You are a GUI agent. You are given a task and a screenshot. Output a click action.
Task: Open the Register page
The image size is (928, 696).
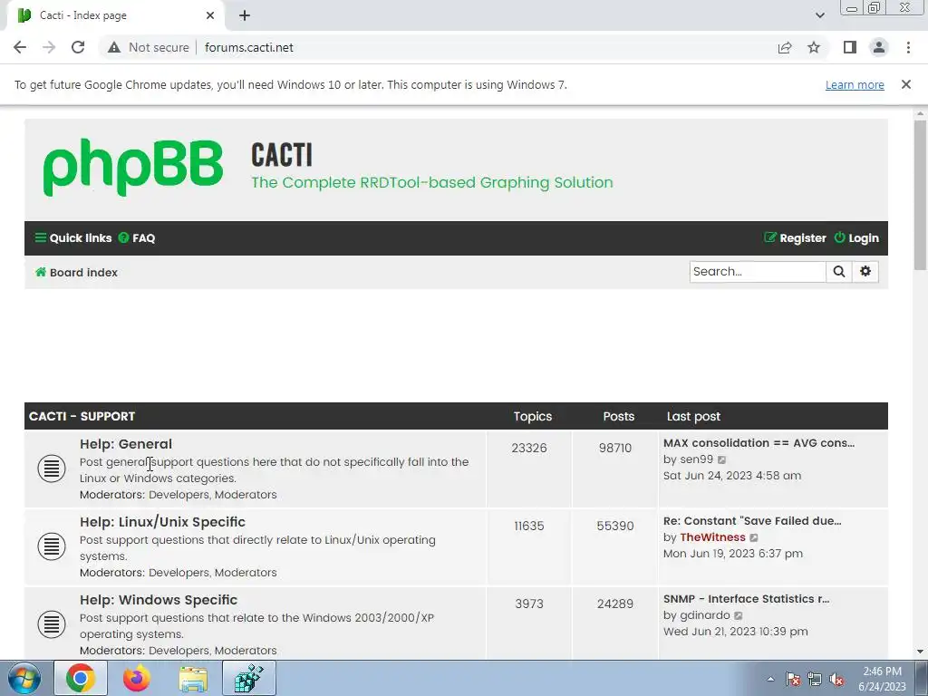pos(795,238)
